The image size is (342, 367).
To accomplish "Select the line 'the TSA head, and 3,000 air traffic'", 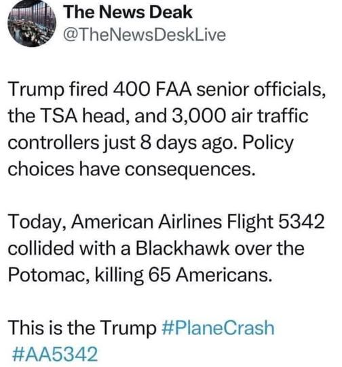I will point(158,116).
